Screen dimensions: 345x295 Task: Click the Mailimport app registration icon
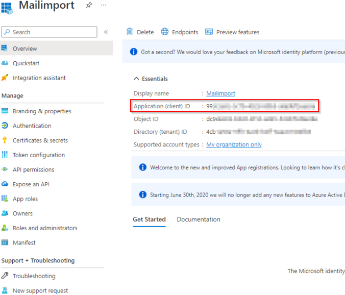click(7, 8)
